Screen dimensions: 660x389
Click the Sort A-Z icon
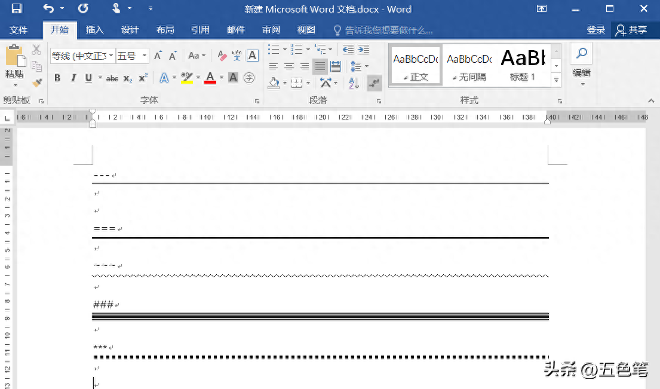click(354, 83)
